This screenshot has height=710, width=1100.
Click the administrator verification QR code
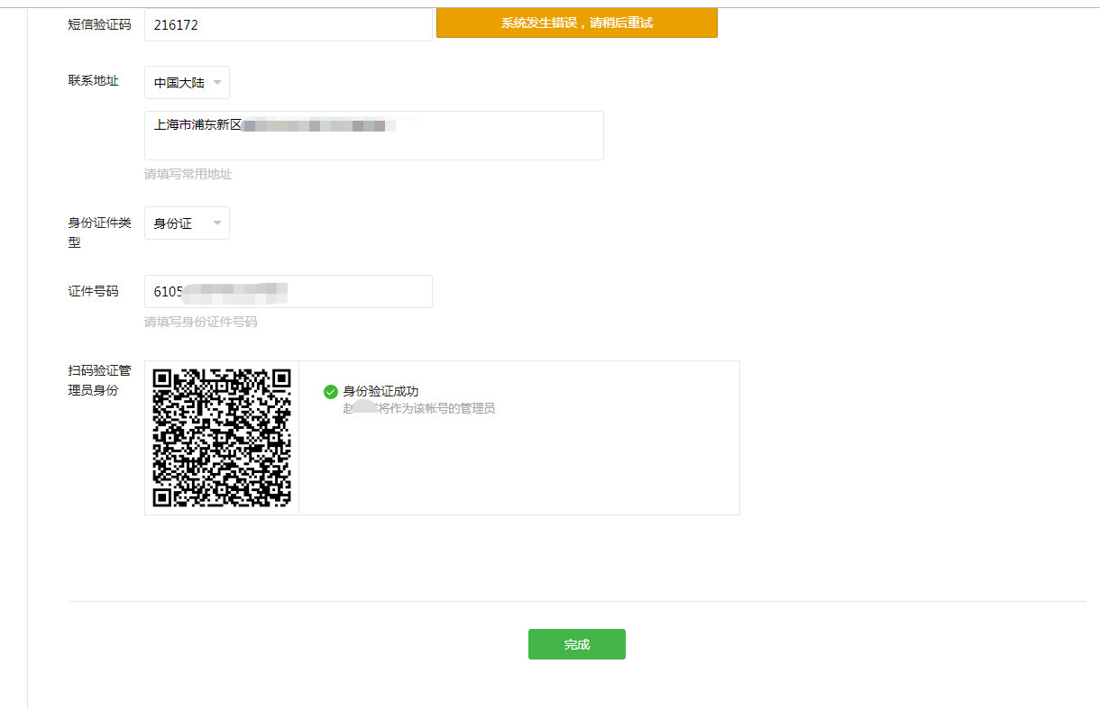pyautogui.click(x=222, y=438)
